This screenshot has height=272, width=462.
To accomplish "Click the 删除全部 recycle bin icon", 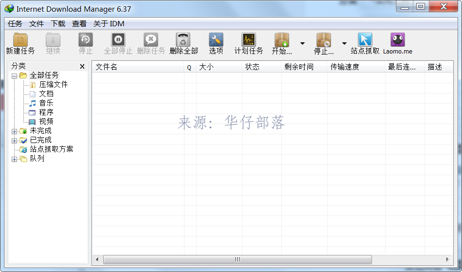I will tap(183, 40).
